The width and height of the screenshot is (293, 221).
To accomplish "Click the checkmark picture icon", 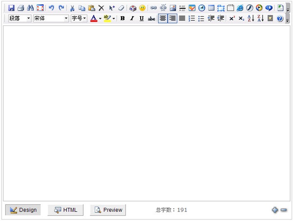I will tap(192, 8).
